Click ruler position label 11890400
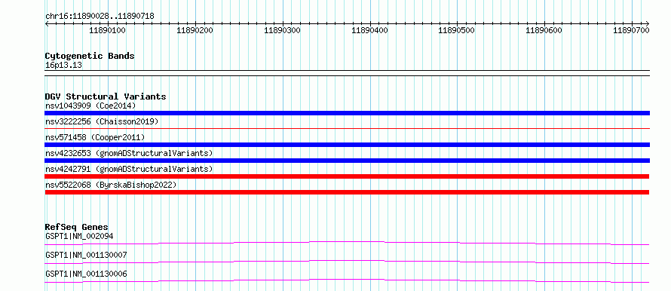Screen dimensions: 671x291 [369, 30]
